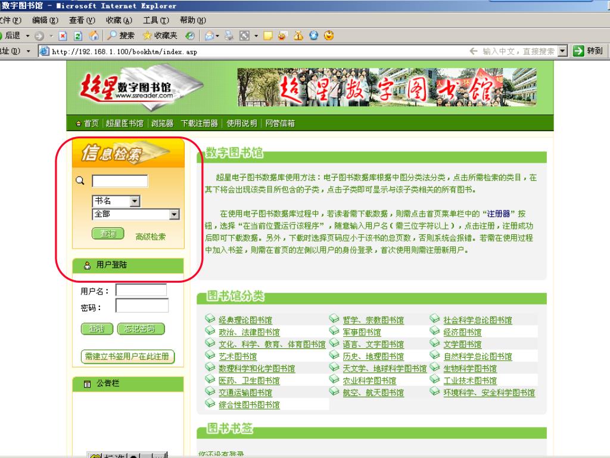Click the 登陆 login button
The width and height of the screenshot is (610, 458).
pyautogui.click(x=97, y=329)
